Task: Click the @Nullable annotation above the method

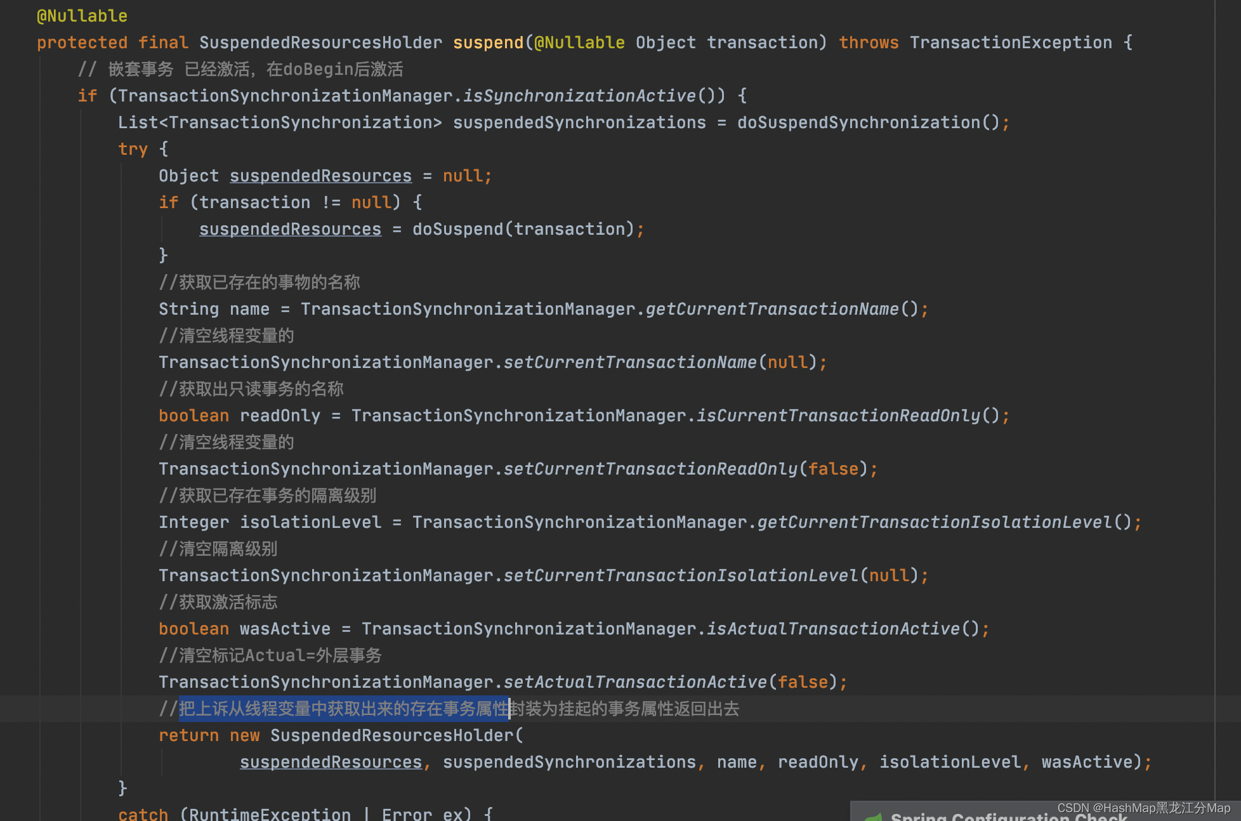Action: click(x=82, y=16)
